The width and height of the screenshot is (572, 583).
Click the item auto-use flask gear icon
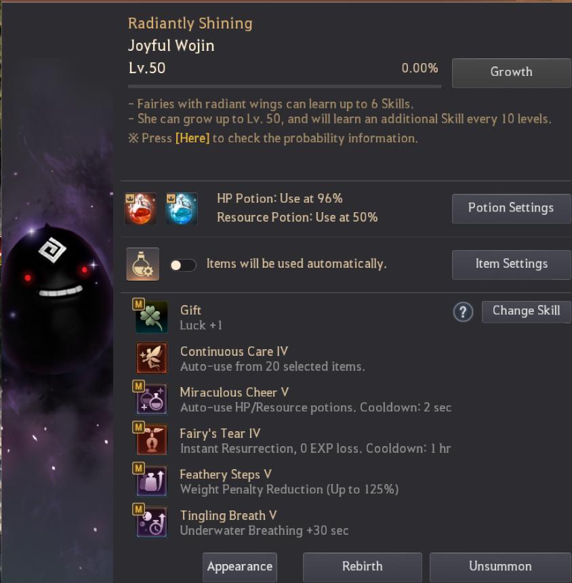pos(143,264)
